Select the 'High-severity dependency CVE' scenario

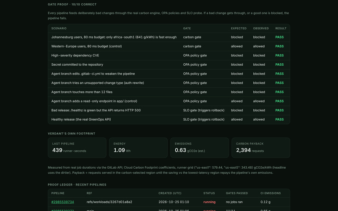pos(75,56)
